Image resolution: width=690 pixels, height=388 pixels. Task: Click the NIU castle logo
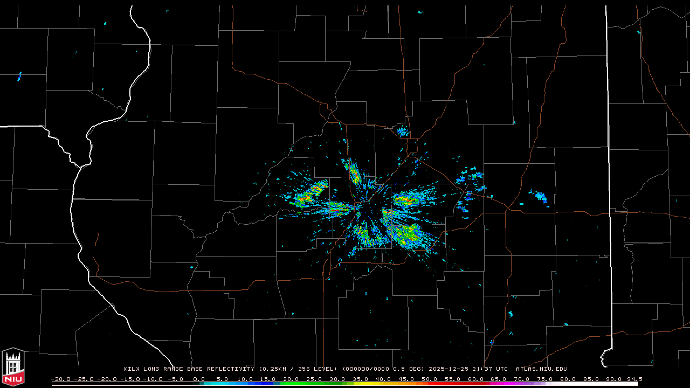click(13, 366)
